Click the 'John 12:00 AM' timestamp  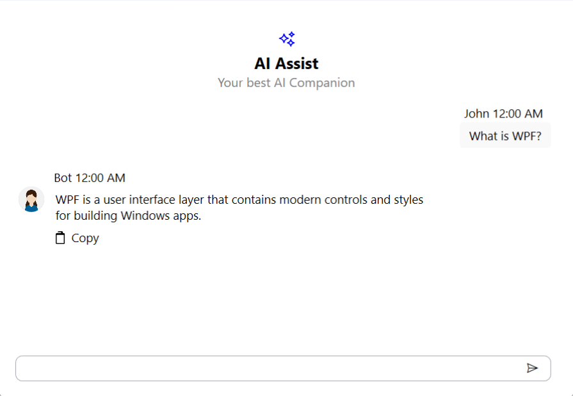point(503,114)
